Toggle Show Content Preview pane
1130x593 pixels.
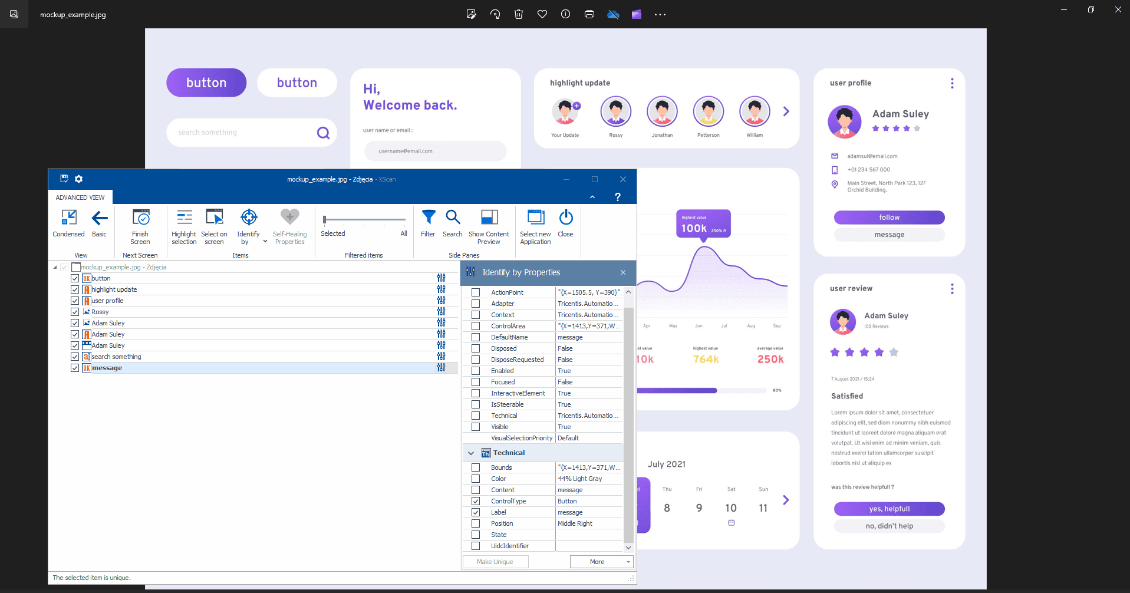tap(489, 218)
